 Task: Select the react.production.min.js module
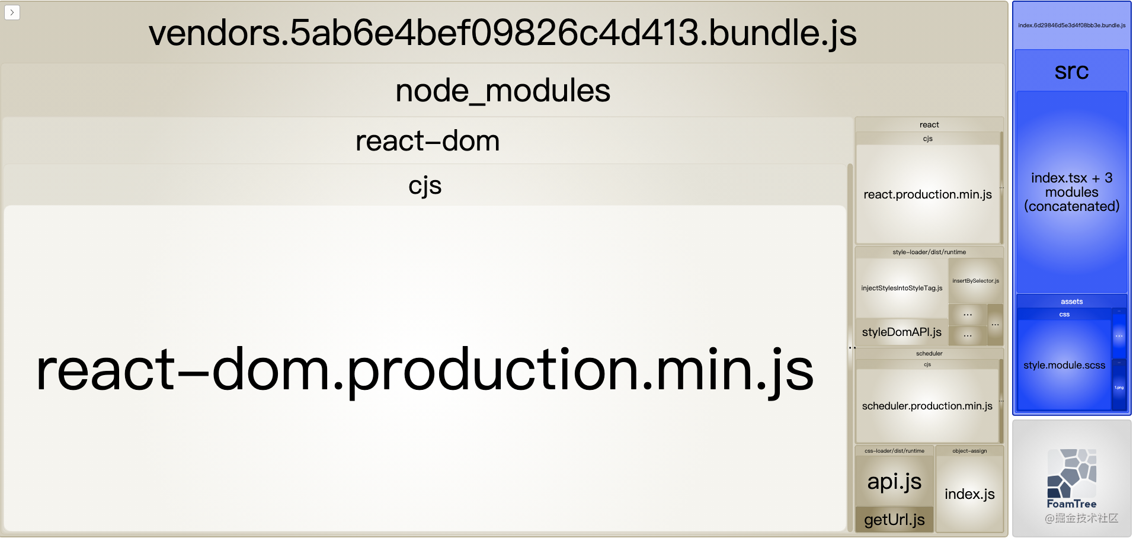pyautogui.click(x=927, y=194)
